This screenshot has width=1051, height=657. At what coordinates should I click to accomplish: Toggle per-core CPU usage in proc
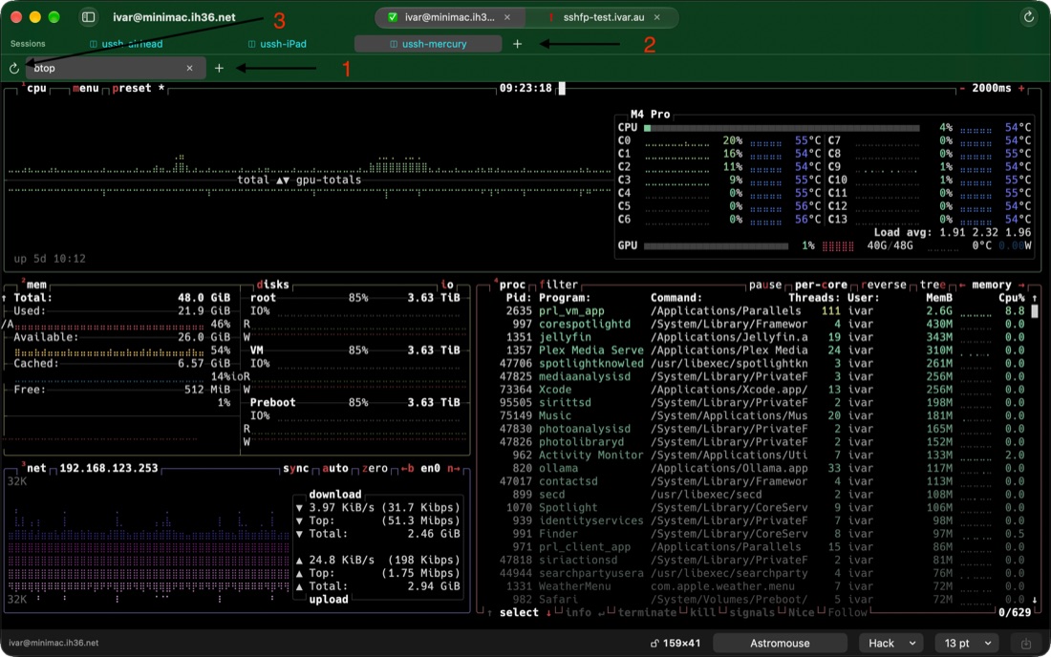(821, 285)
